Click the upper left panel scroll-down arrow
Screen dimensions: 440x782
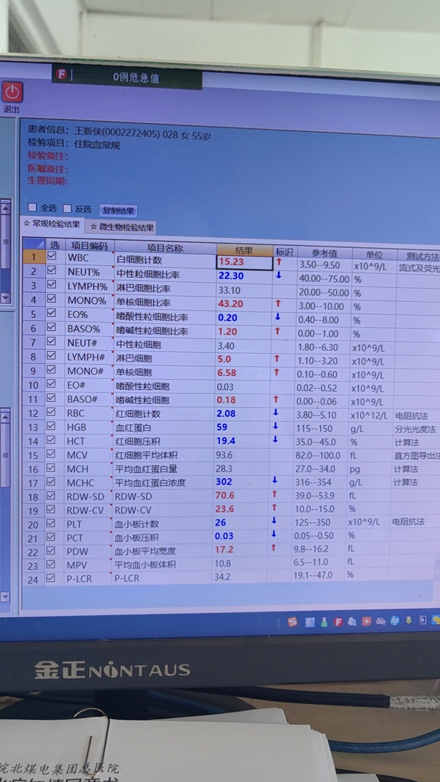5,298
